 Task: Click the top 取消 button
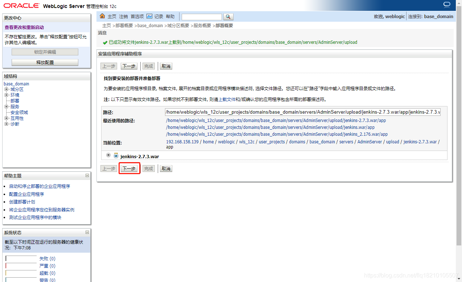pos(166,66)
